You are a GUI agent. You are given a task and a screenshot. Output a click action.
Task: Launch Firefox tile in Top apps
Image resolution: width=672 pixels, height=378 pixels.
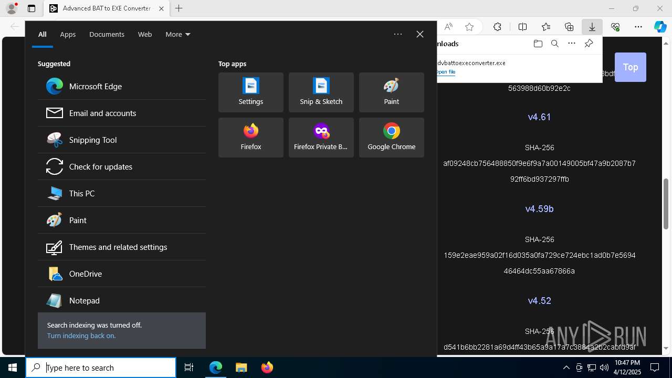(x=251, y=138)
